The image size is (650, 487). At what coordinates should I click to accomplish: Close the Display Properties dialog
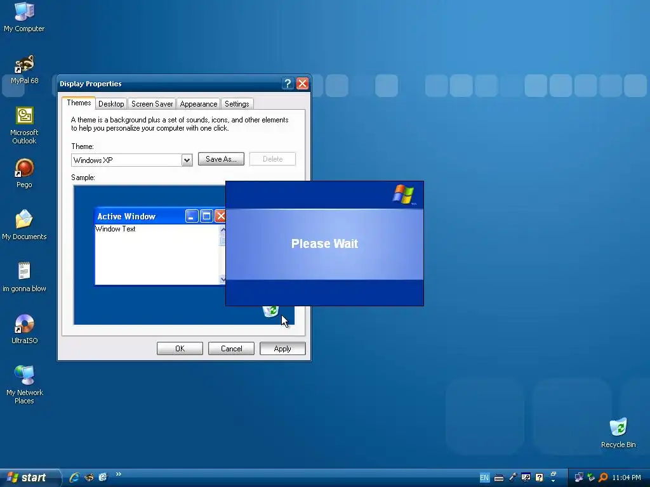303,84
